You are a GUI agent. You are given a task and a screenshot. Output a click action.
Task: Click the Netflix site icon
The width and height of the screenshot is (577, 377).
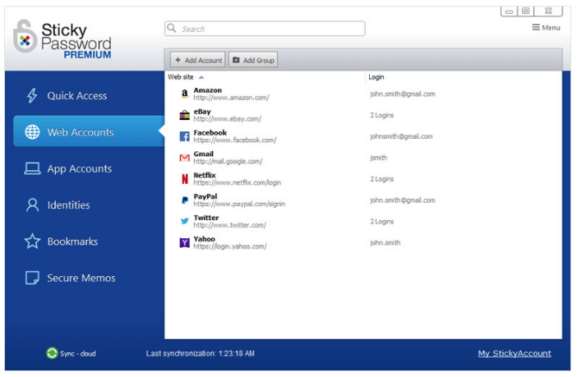184,179
